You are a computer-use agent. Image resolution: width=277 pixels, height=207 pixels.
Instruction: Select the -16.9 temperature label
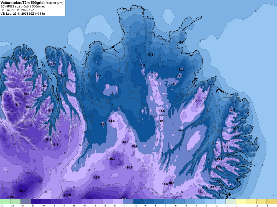[48, 139]
